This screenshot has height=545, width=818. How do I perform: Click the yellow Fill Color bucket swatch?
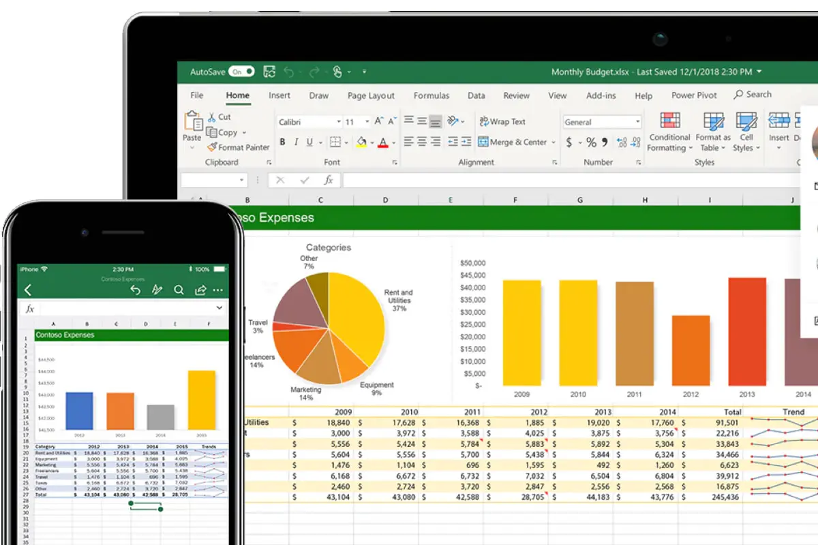361,142
